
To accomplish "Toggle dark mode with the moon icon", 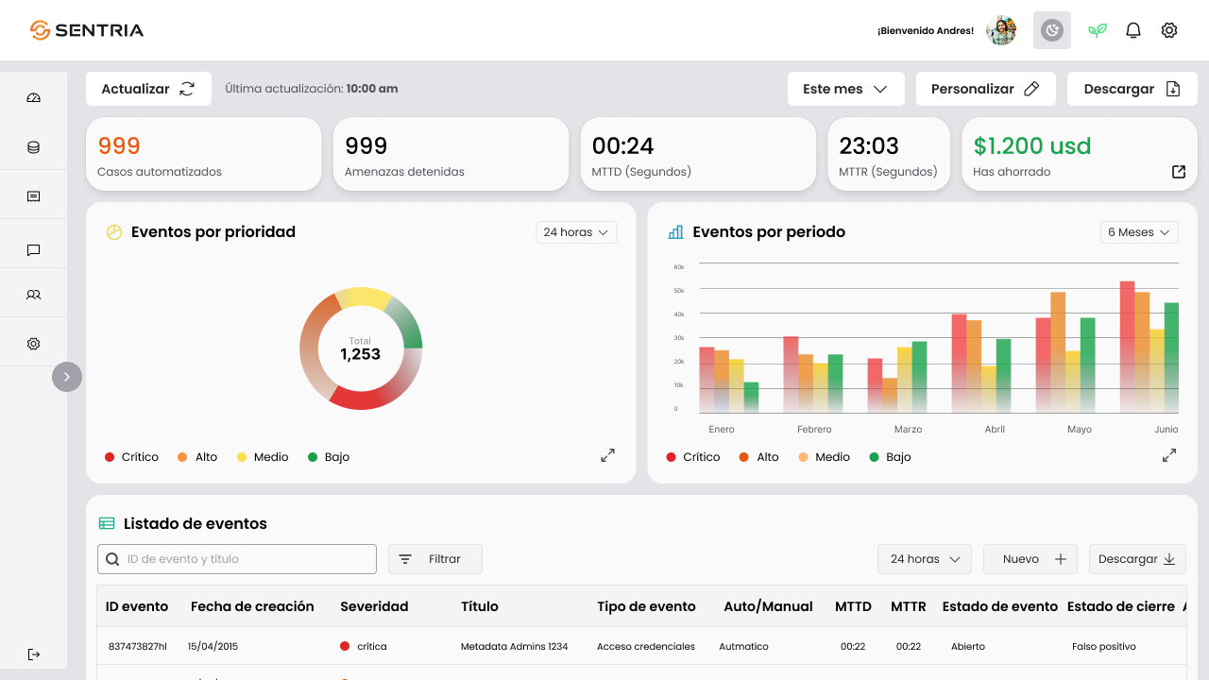I will point(1052,30).
